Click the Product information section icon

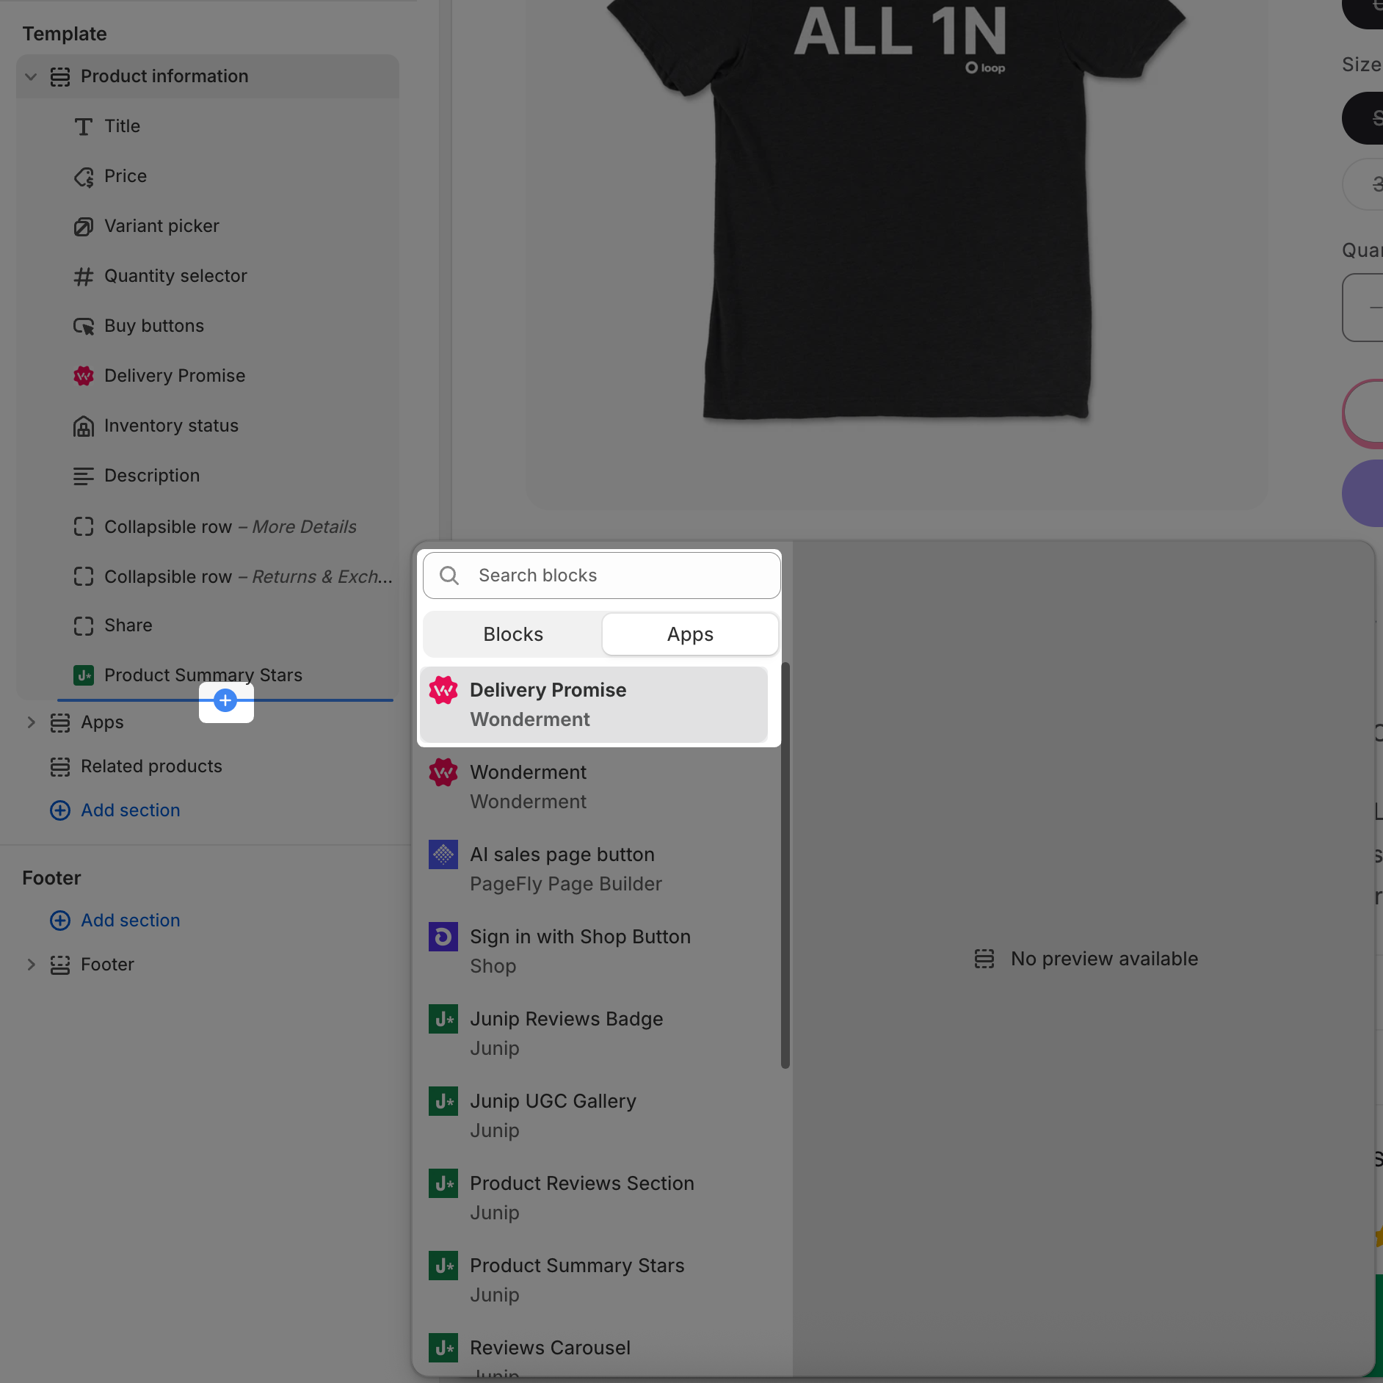pyautogui.click(x=60, y=76)
